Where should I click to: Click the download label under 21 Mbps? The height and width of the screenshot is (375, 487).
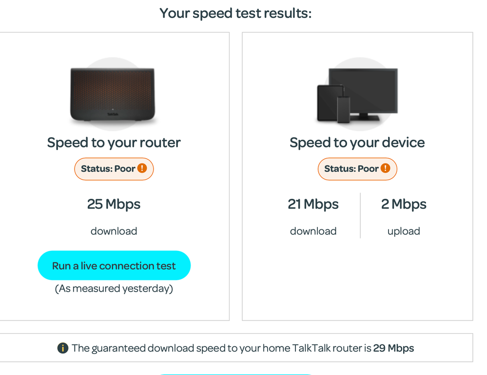(313, 231)
